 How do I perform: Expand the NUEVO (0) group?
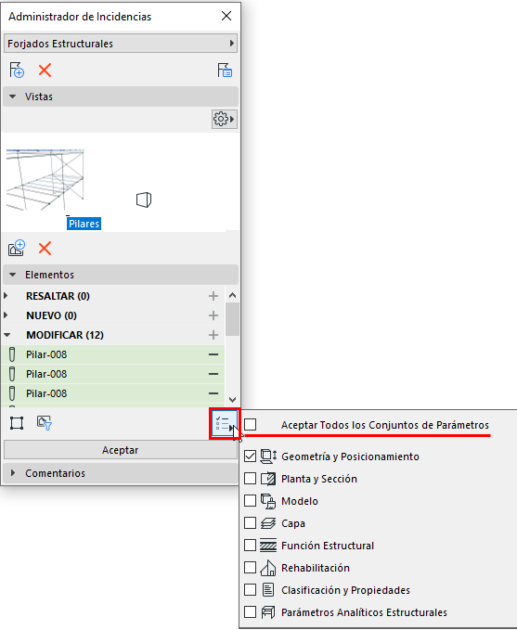click(6, 315)
